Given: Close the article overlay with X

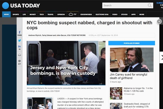Looking at the screenshot, I should [159, 22].
